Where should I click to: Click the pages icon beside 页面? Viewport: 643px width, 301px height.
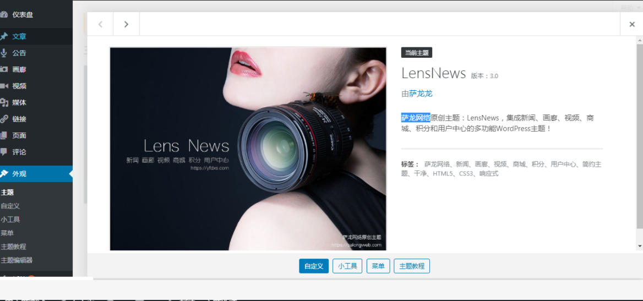click(4, 135)
